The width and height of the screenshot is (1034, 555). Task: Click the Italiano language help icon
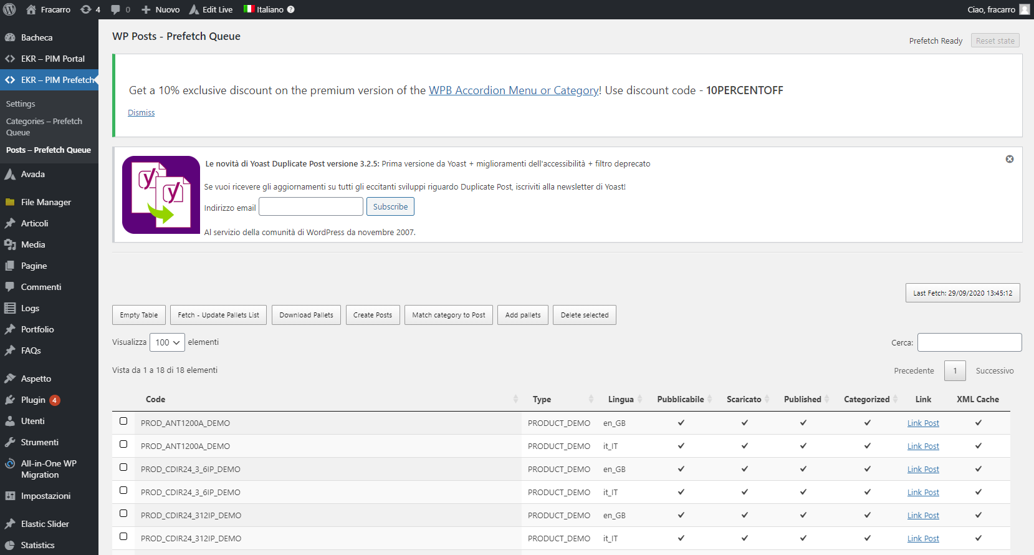pos(291,9)
